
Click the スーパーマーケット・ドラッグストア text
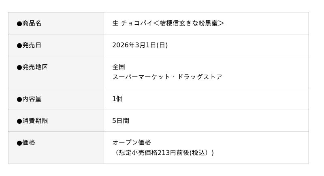point(167,77)
